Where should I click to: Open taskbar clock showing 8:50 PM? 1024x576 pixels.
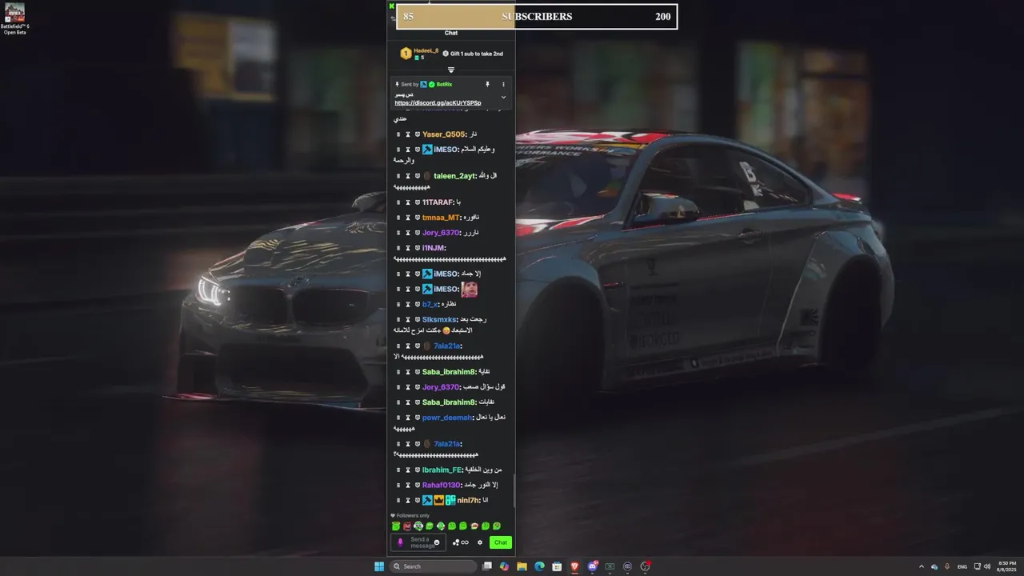[1007, 566]
